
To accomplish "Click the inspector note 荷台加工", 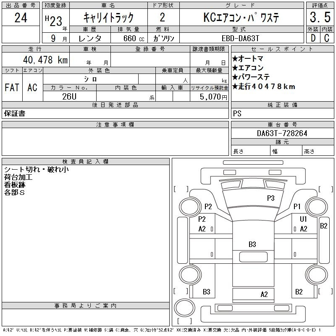I will point(18,177).
